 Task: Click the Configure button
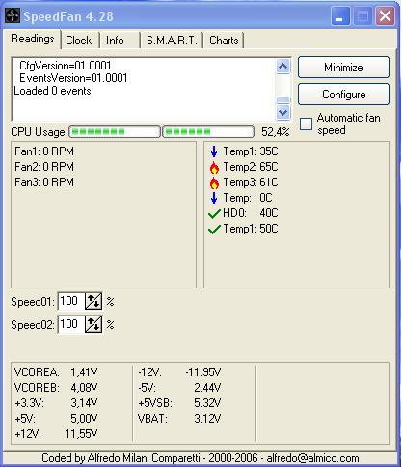click(343, 95)
